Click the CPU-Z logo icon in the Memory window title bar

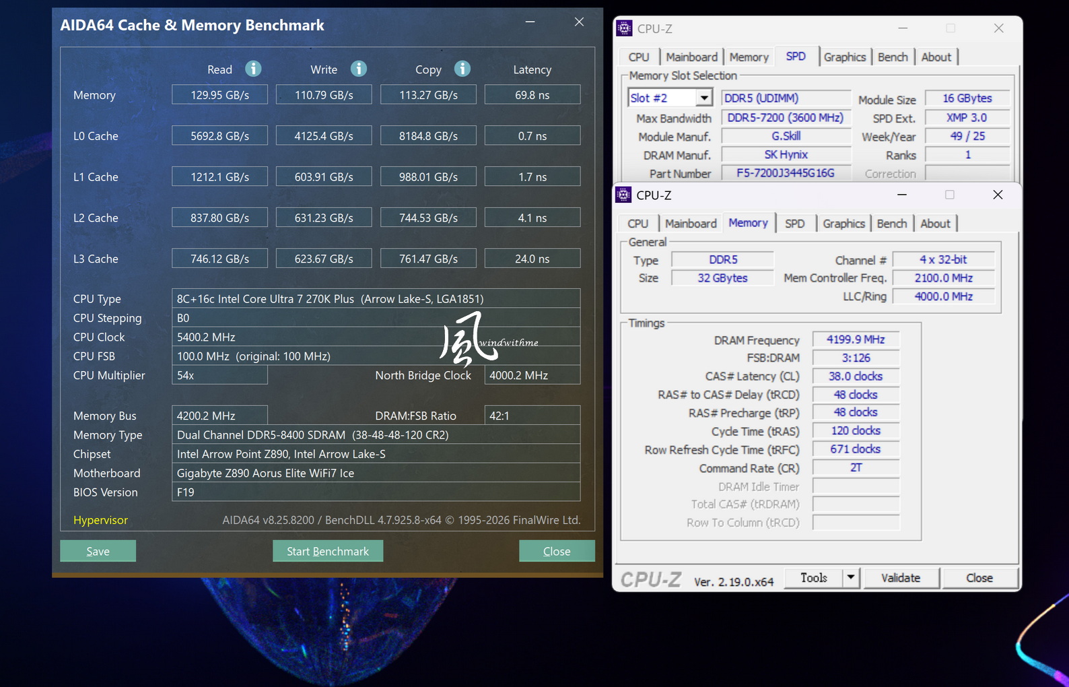click(x=624, y=195)
